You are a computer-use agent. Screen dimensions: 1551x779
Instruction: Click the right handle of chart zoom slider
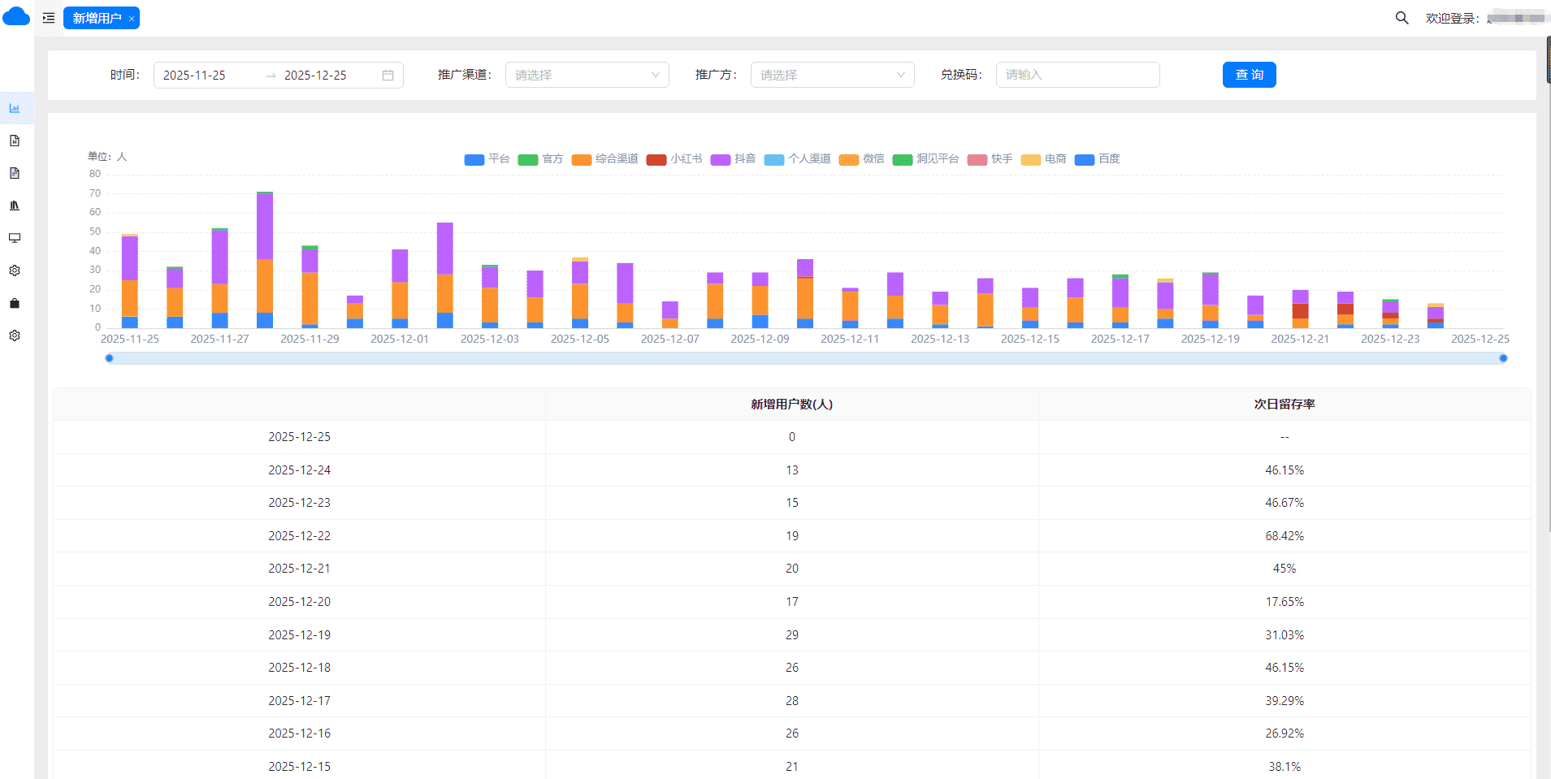[1503, 358]
